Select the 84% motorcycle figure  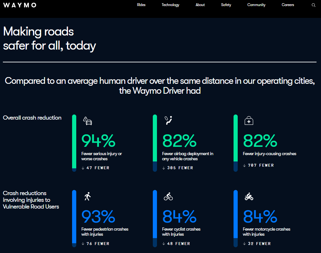[x=260, y=217]
